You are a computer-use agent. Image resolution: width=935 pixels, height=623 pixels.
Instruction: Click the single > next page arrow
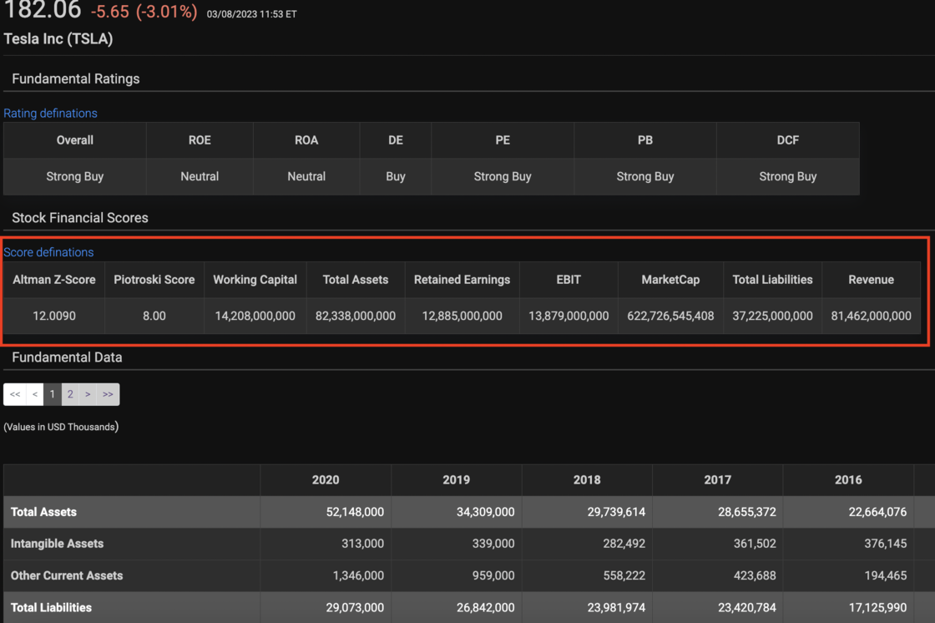tap(88, 394)
